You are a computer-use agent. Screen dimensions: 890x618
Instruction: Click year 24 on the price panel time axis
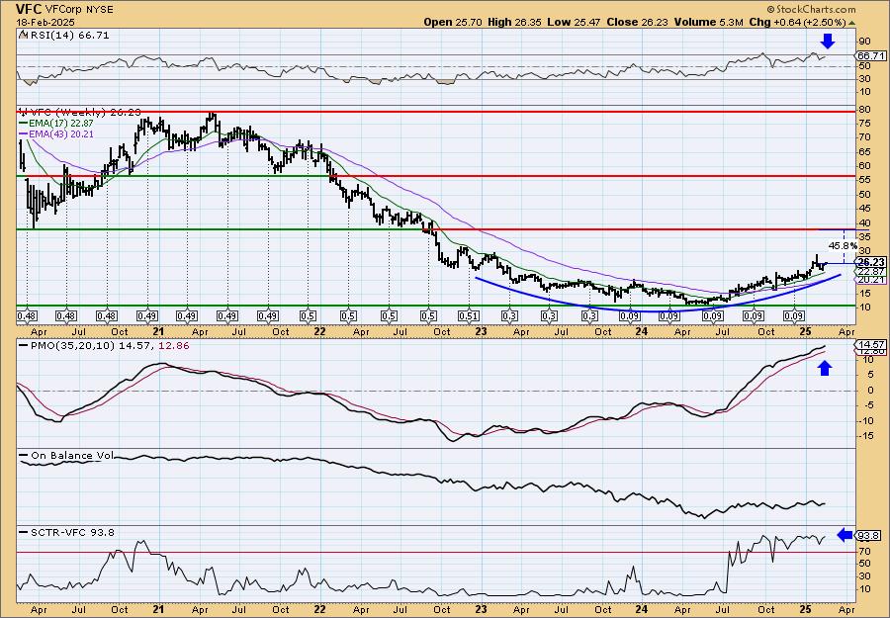[x=642, y=331]
